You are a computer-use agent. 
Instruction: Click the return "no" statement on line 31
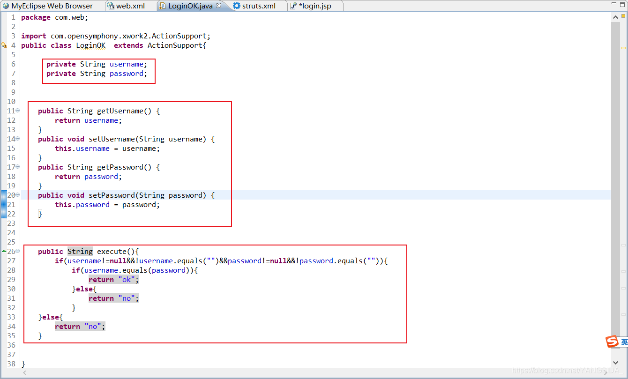(x=114, y=298)
